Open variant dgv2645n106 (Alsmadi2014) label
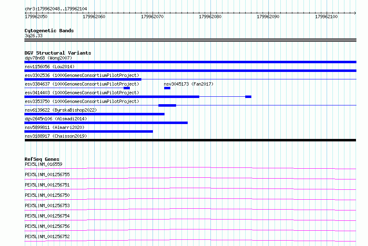 [56, 119]
